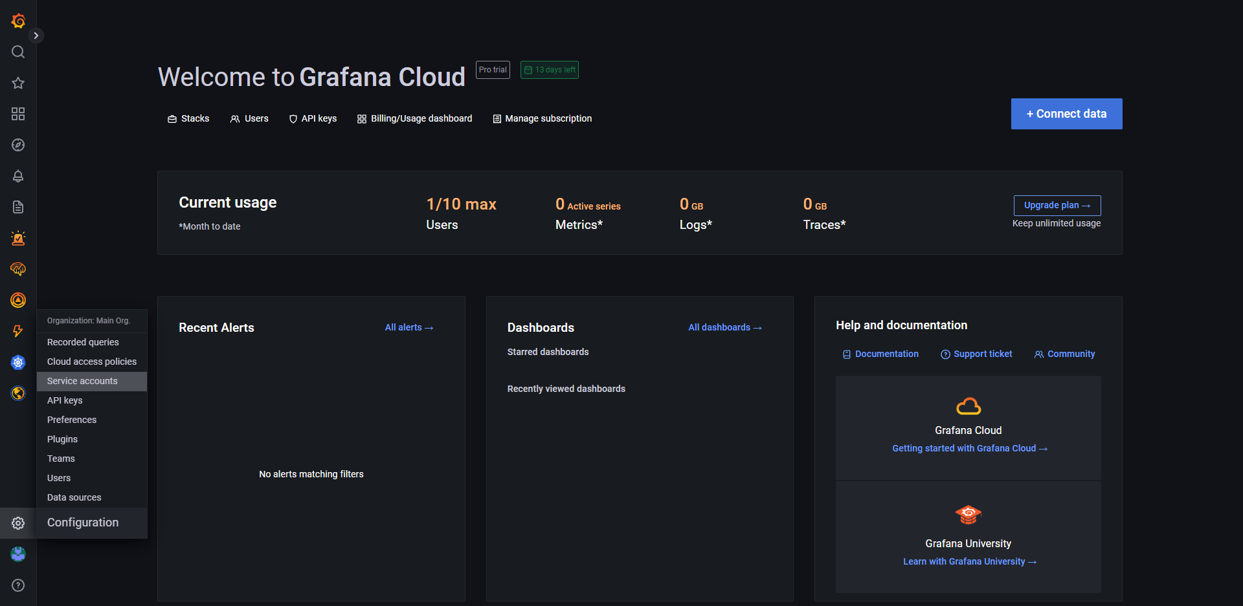Image resolution: width=1243 pixels, height=606 pixels.
Task: Open the Users link under welcome heading
Action: tap(249, 118)
